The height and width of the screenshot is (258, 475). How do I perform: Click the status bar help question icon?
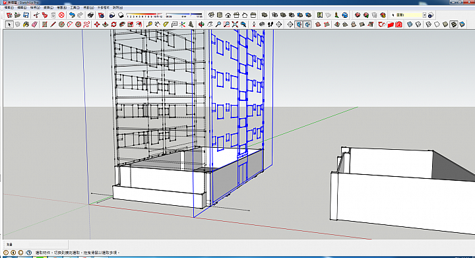coord(29,252)
